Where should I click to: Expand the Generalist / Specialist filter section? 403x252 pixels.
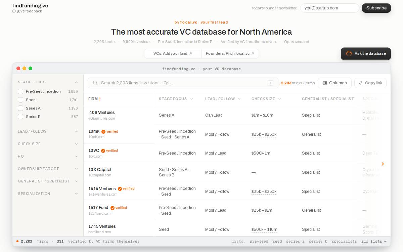pos(48,181)
